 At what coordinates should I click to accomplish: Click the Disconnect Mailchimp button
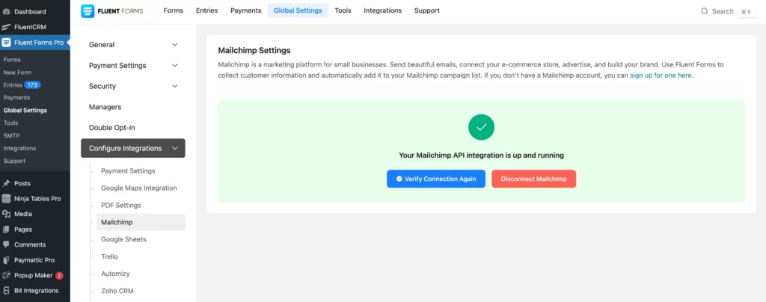pos(533,179)
